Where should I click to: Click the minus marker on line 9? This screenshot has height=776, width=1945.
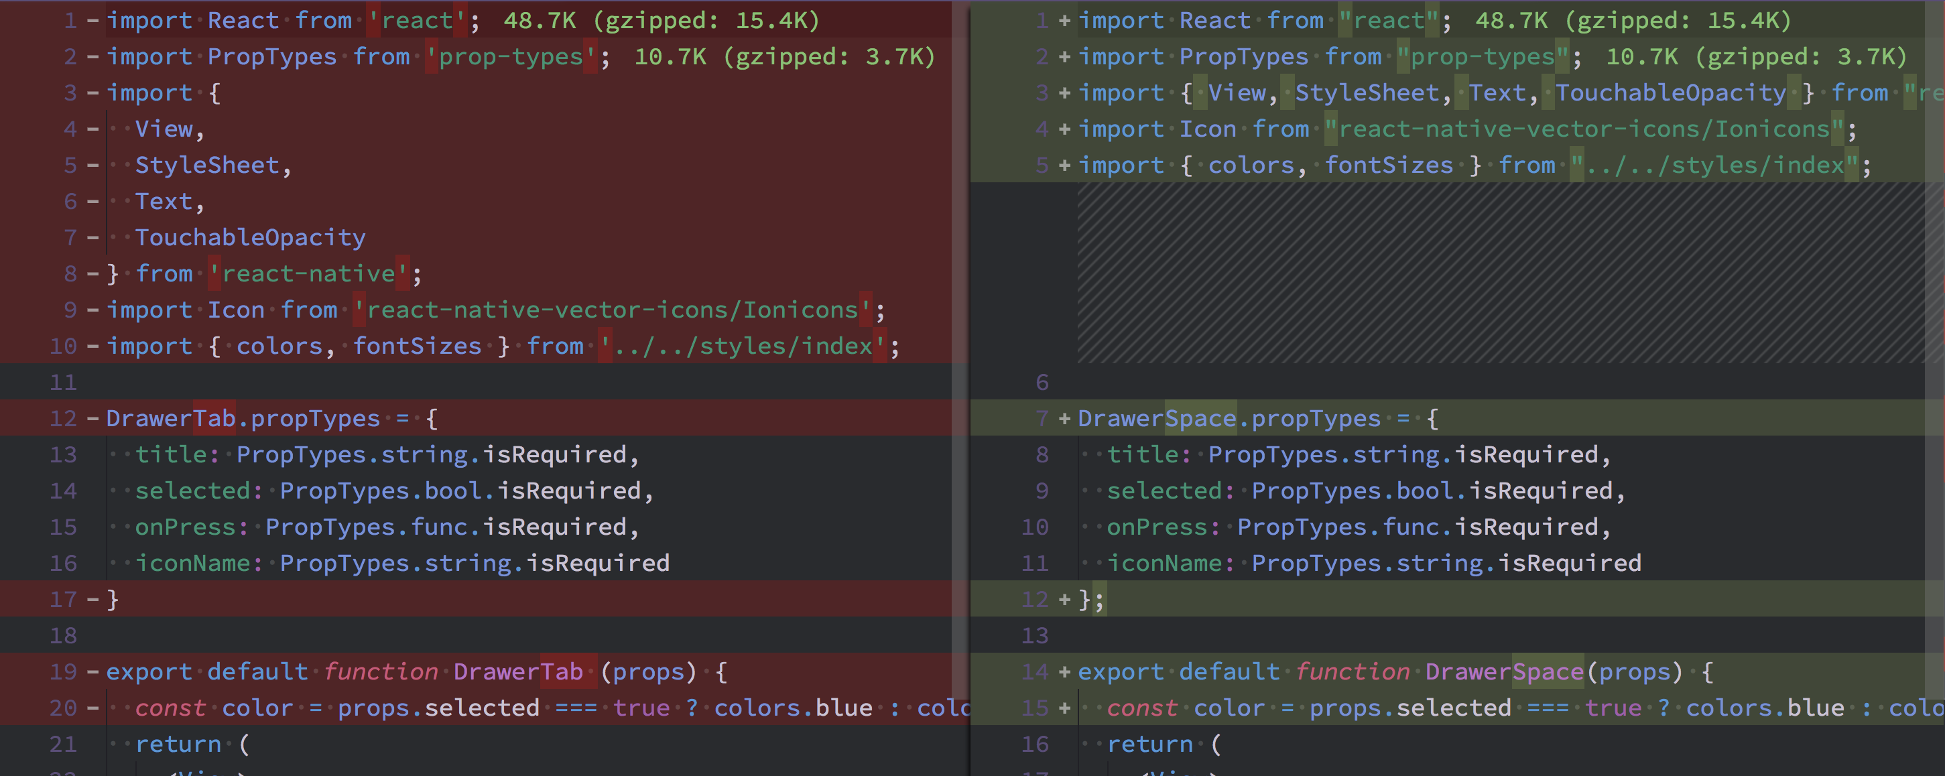coord(92,310)
